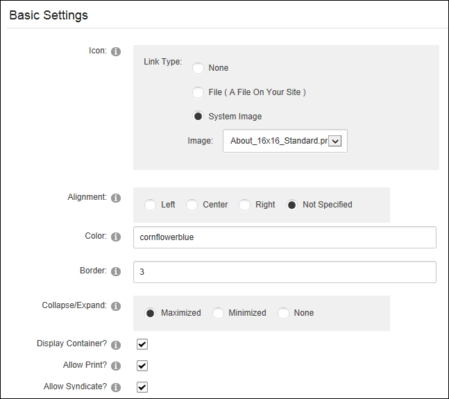Click the info icon next to Icon label

point(116,51)
